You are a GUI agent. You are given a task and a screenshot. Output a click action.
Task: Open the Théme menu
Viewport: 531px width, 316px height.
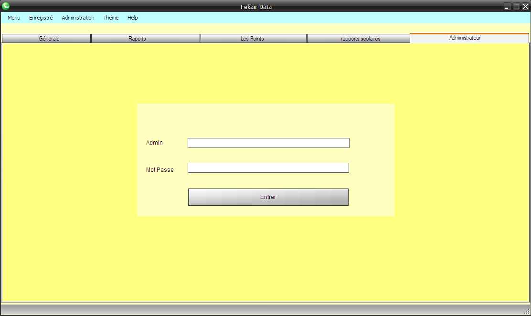111,18
